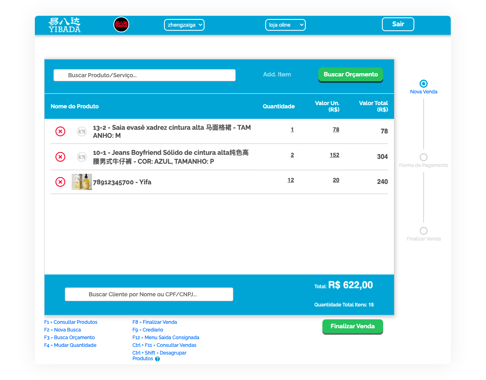The height and width of the screenshot is (380, 486).
Task: Remove the Saia evasê xadrez item
Action: coord(60,131)
